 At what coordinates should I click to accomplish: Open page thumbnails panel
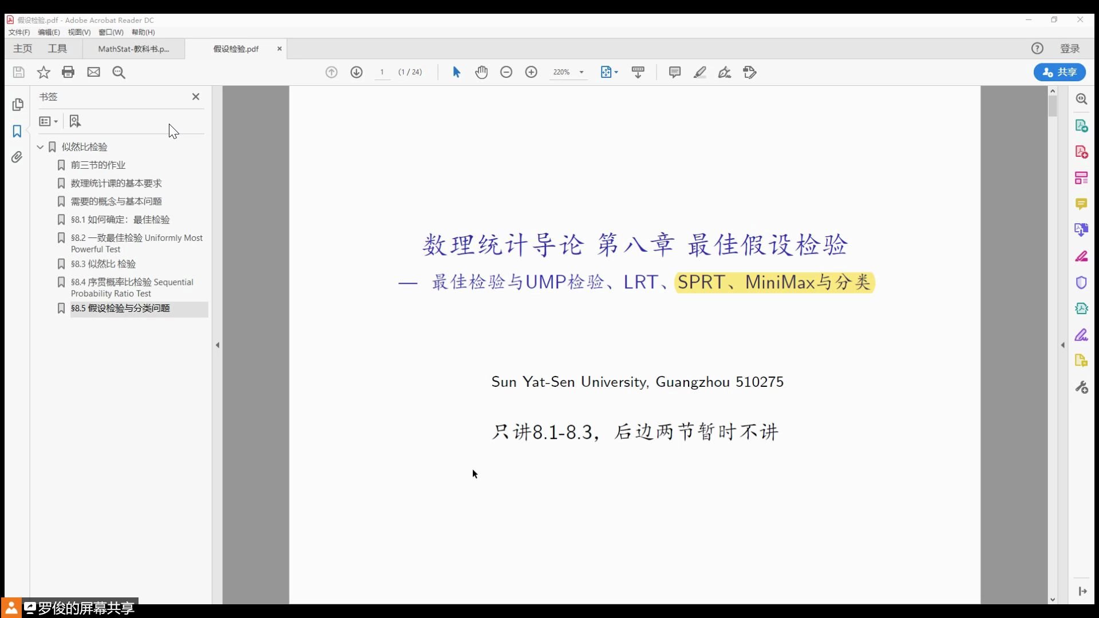point(17,105)
